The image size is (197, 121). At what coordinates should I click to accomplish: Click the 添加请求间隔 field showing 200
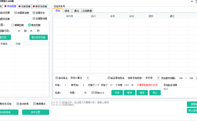(x=191, y=78)
